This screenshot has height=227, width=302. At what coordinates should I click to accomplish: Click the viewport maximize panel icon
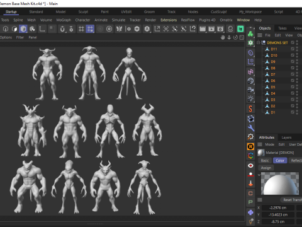pyautogui.click(x=242, y=37)
